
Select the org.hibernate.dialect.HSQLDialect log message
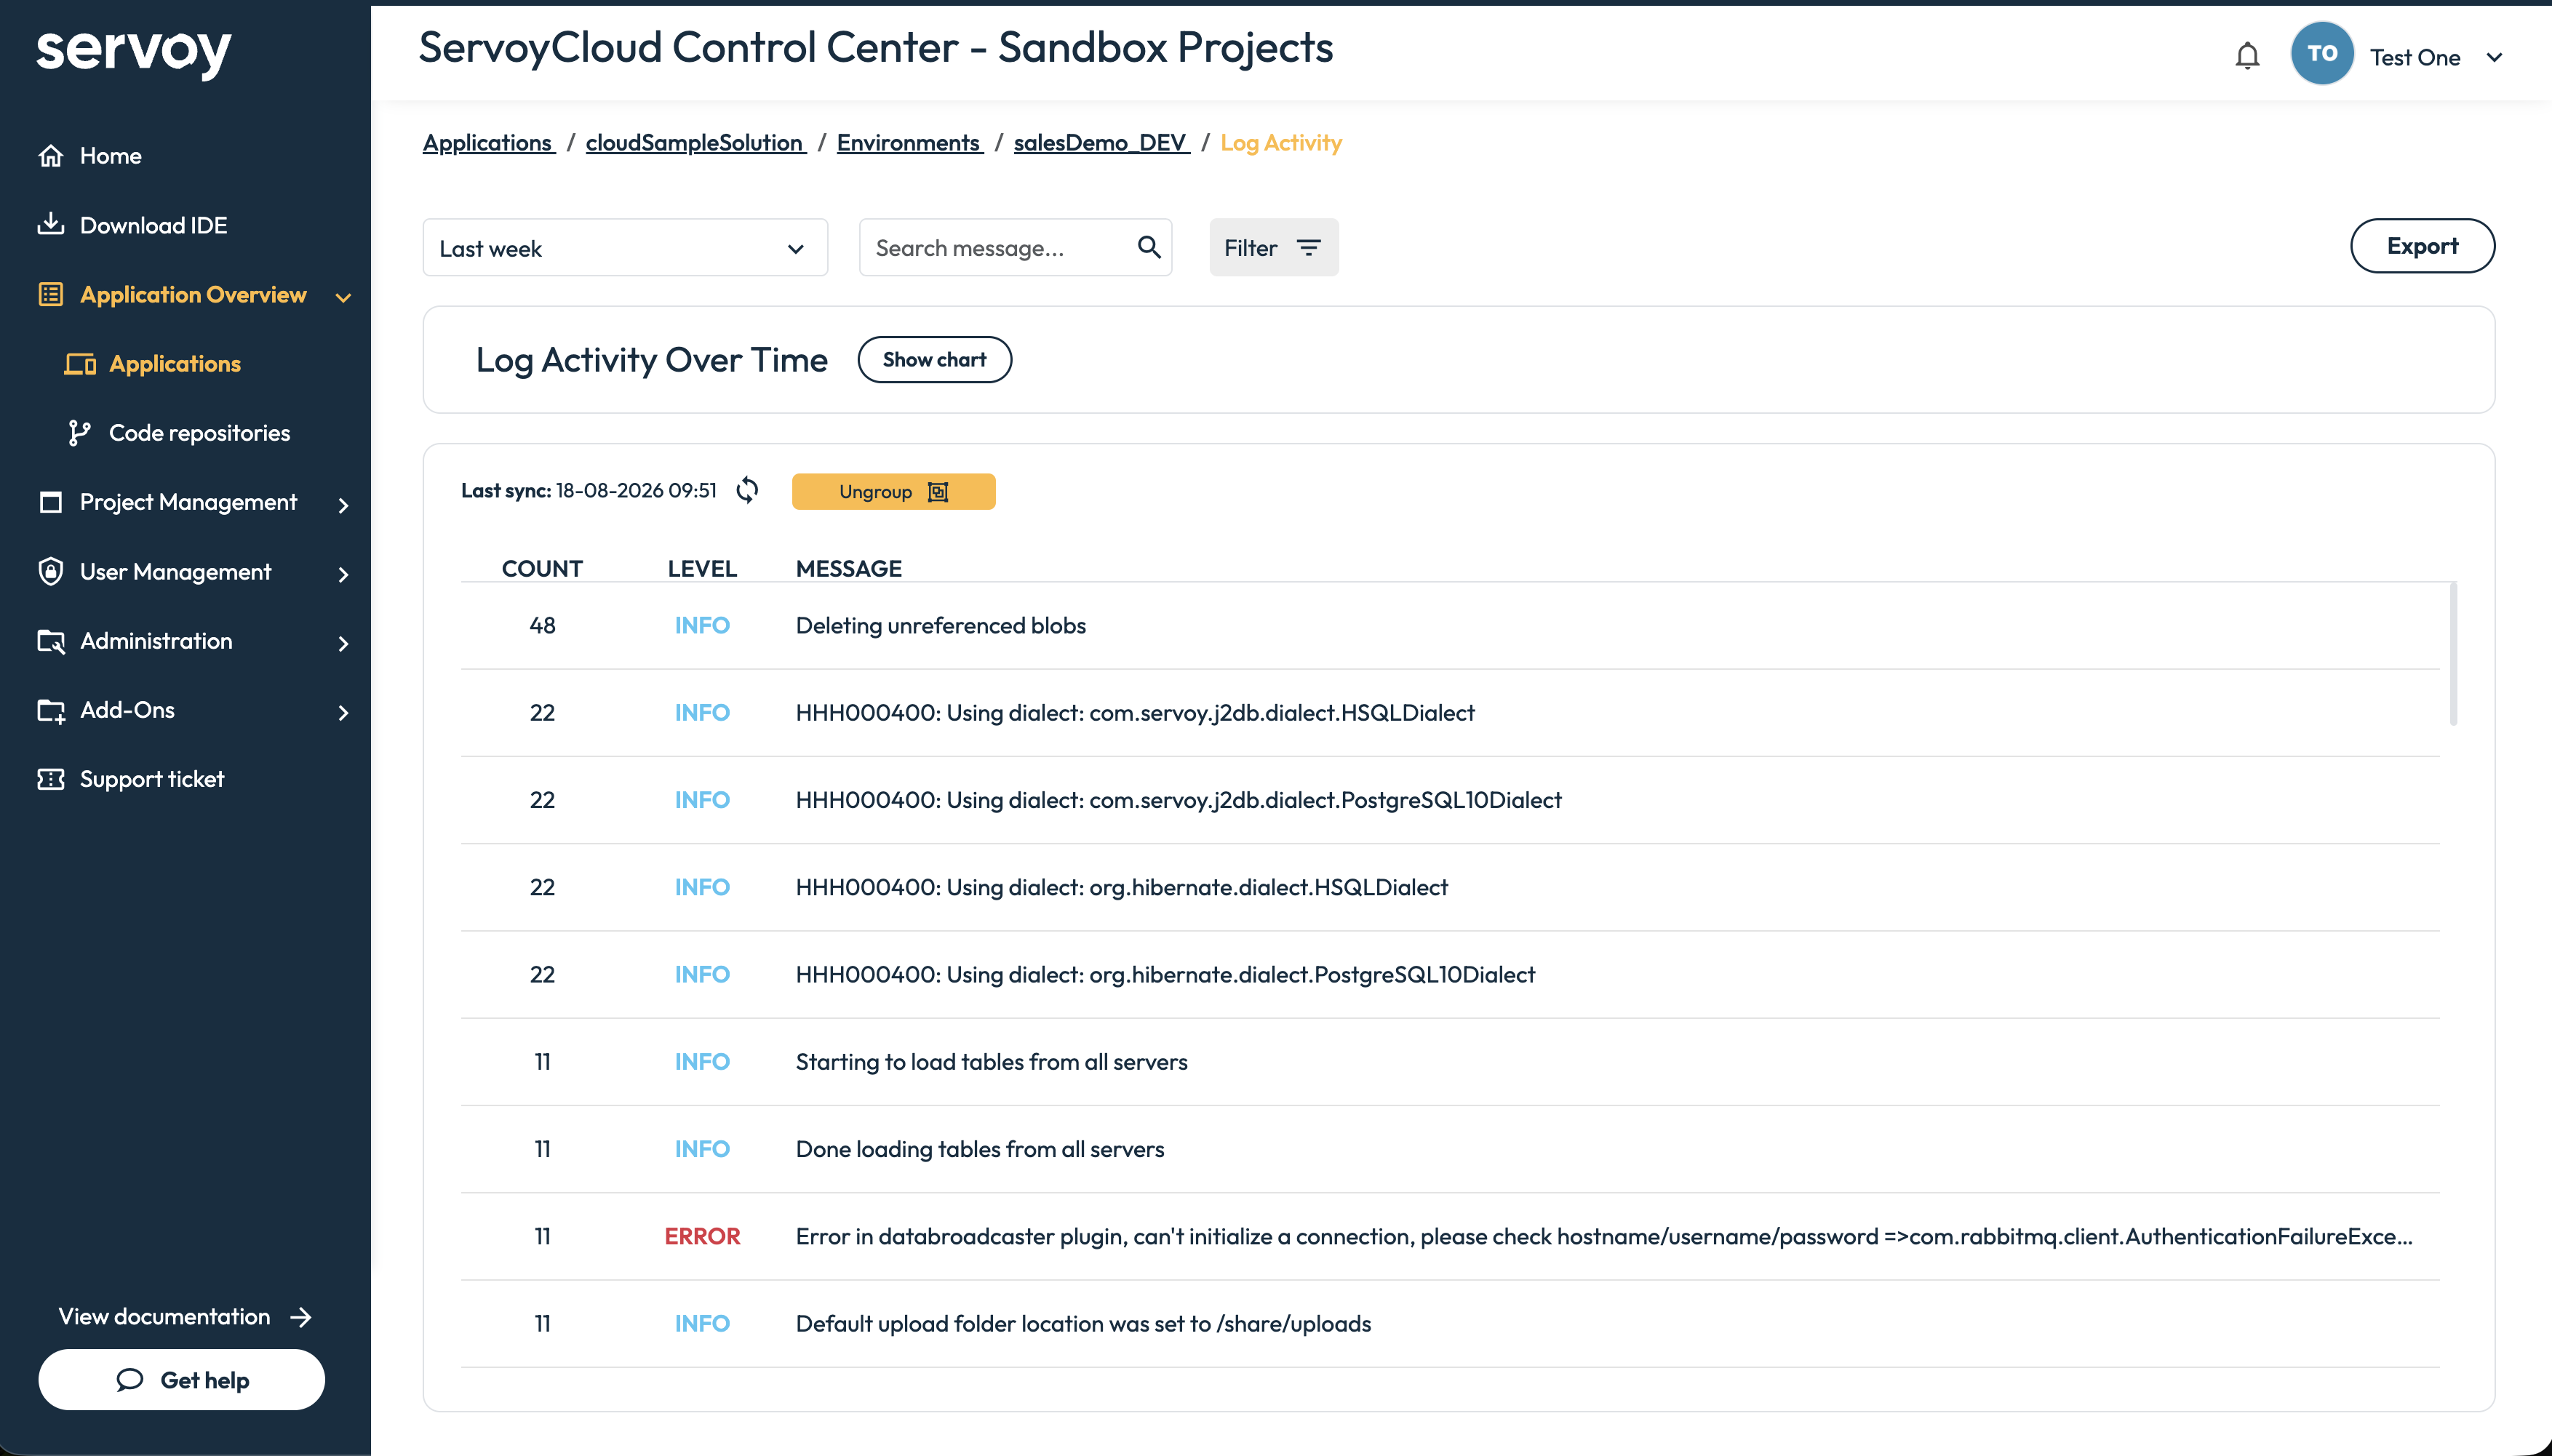click(1121, 887)
